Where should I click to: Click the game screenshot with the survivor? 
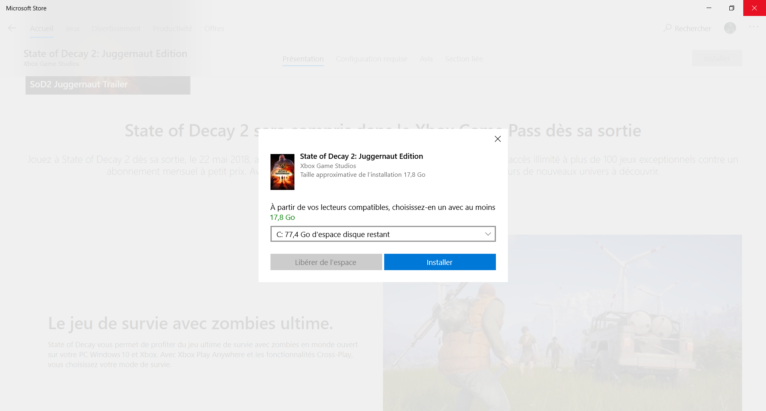point(563,323)
